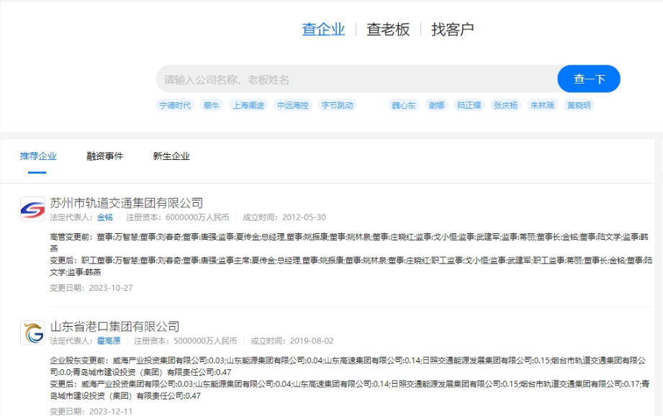Switch to the 查企业 search mode

(x=323, y=30)
